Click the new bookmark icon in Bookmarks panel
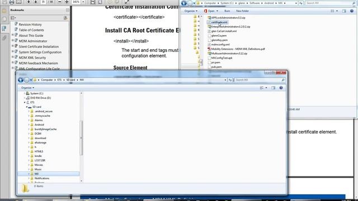 coord(65,18)
